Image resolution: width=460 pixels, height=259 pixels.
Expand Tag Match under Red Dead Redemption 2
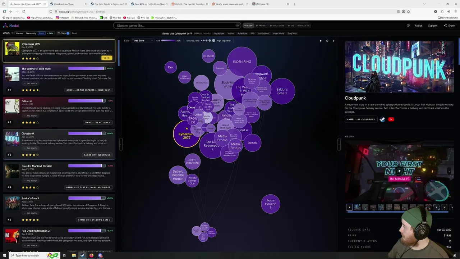pyautogui.click(x=30, y=245)
